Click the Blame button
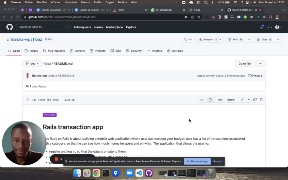Image resolution: width=288 pixels, height=180 pixels. click(231, 100)
